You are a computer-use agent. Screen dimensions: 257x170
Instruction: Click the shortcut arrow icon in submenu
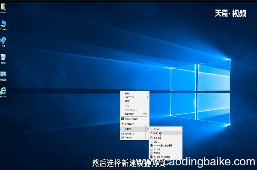coord(152,133)
